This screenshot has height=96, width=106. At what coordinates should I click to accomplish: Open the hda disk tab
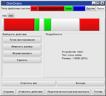(5, 16)
